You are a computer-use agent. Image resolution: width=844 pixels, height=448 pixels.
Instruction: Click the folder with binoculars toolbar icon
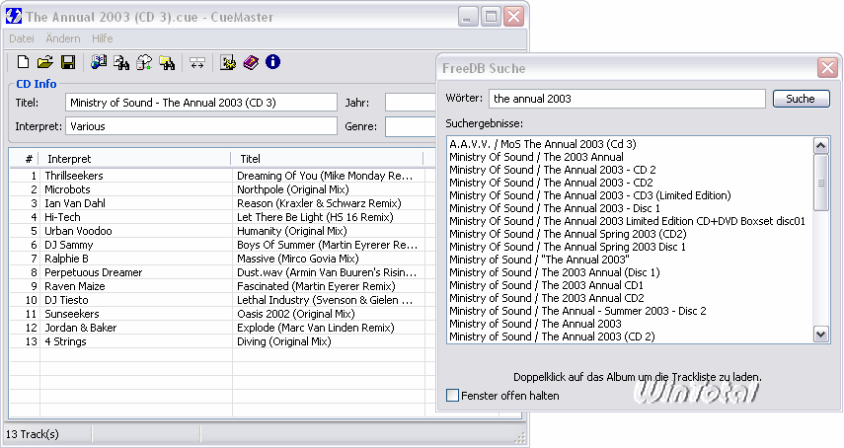point(167,62)
